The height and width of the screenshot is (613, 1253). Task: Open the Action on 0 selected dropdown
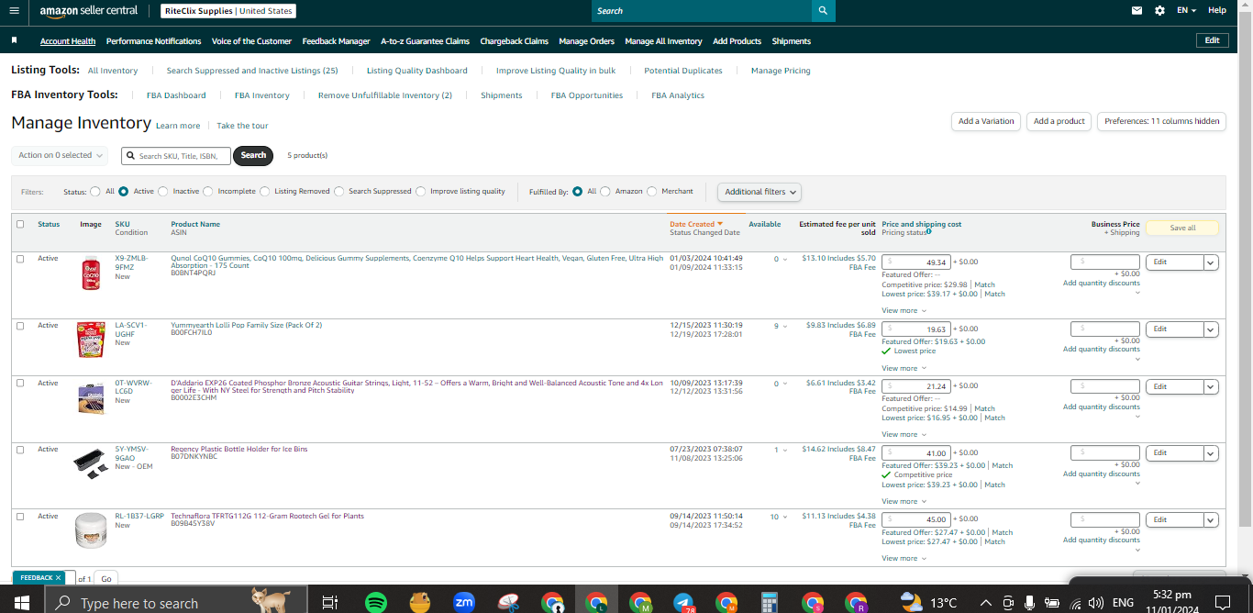[60, 155]
